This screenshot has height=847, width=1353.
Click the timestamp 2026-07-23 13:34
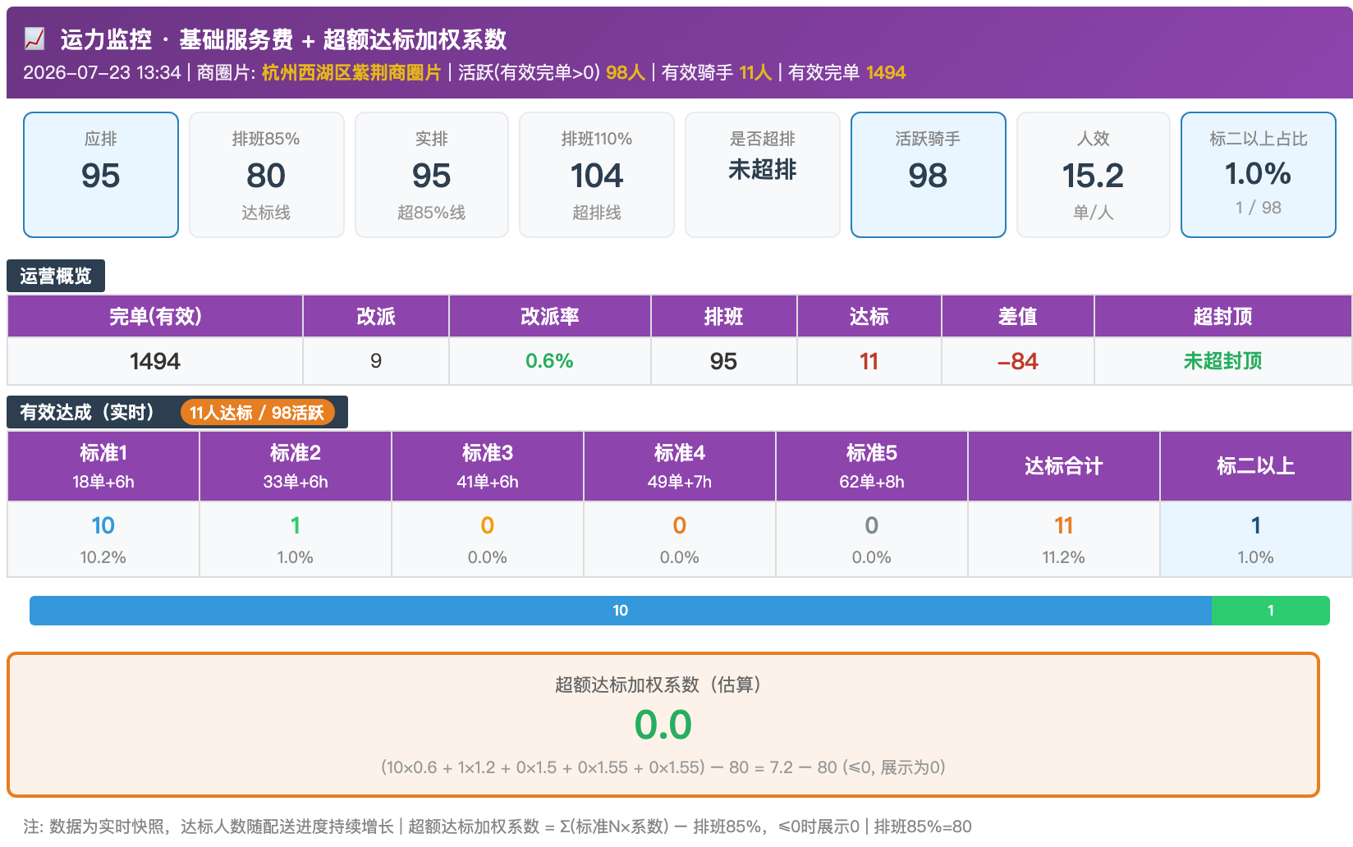click(x=102, y=73)
